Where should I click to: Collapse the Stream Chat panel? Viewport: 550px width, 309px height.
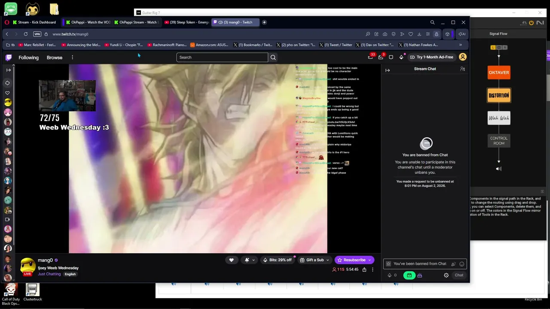tap(388, 70)
